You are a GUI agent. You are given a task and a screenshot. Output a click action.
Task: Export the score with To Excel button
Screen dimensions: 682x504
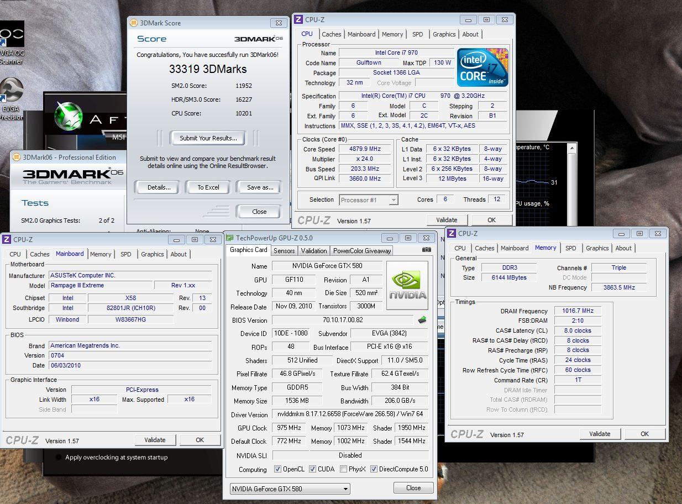pyautogui.click(x=208, y=187)
